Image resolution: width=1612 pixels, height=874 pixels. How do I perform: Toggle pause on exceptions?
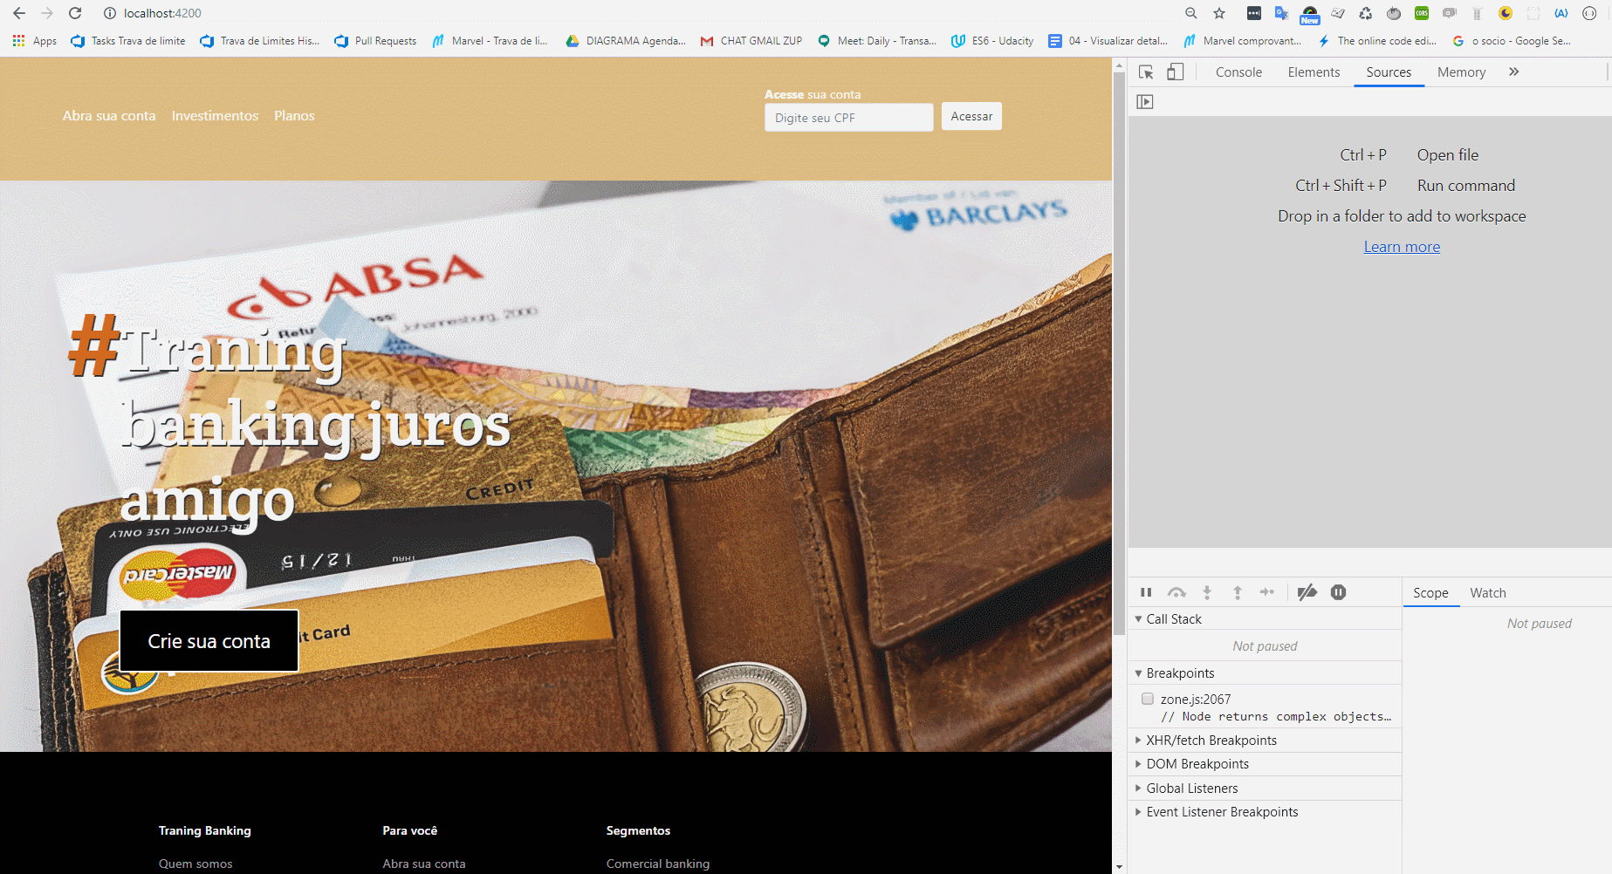click(1338, 592)
